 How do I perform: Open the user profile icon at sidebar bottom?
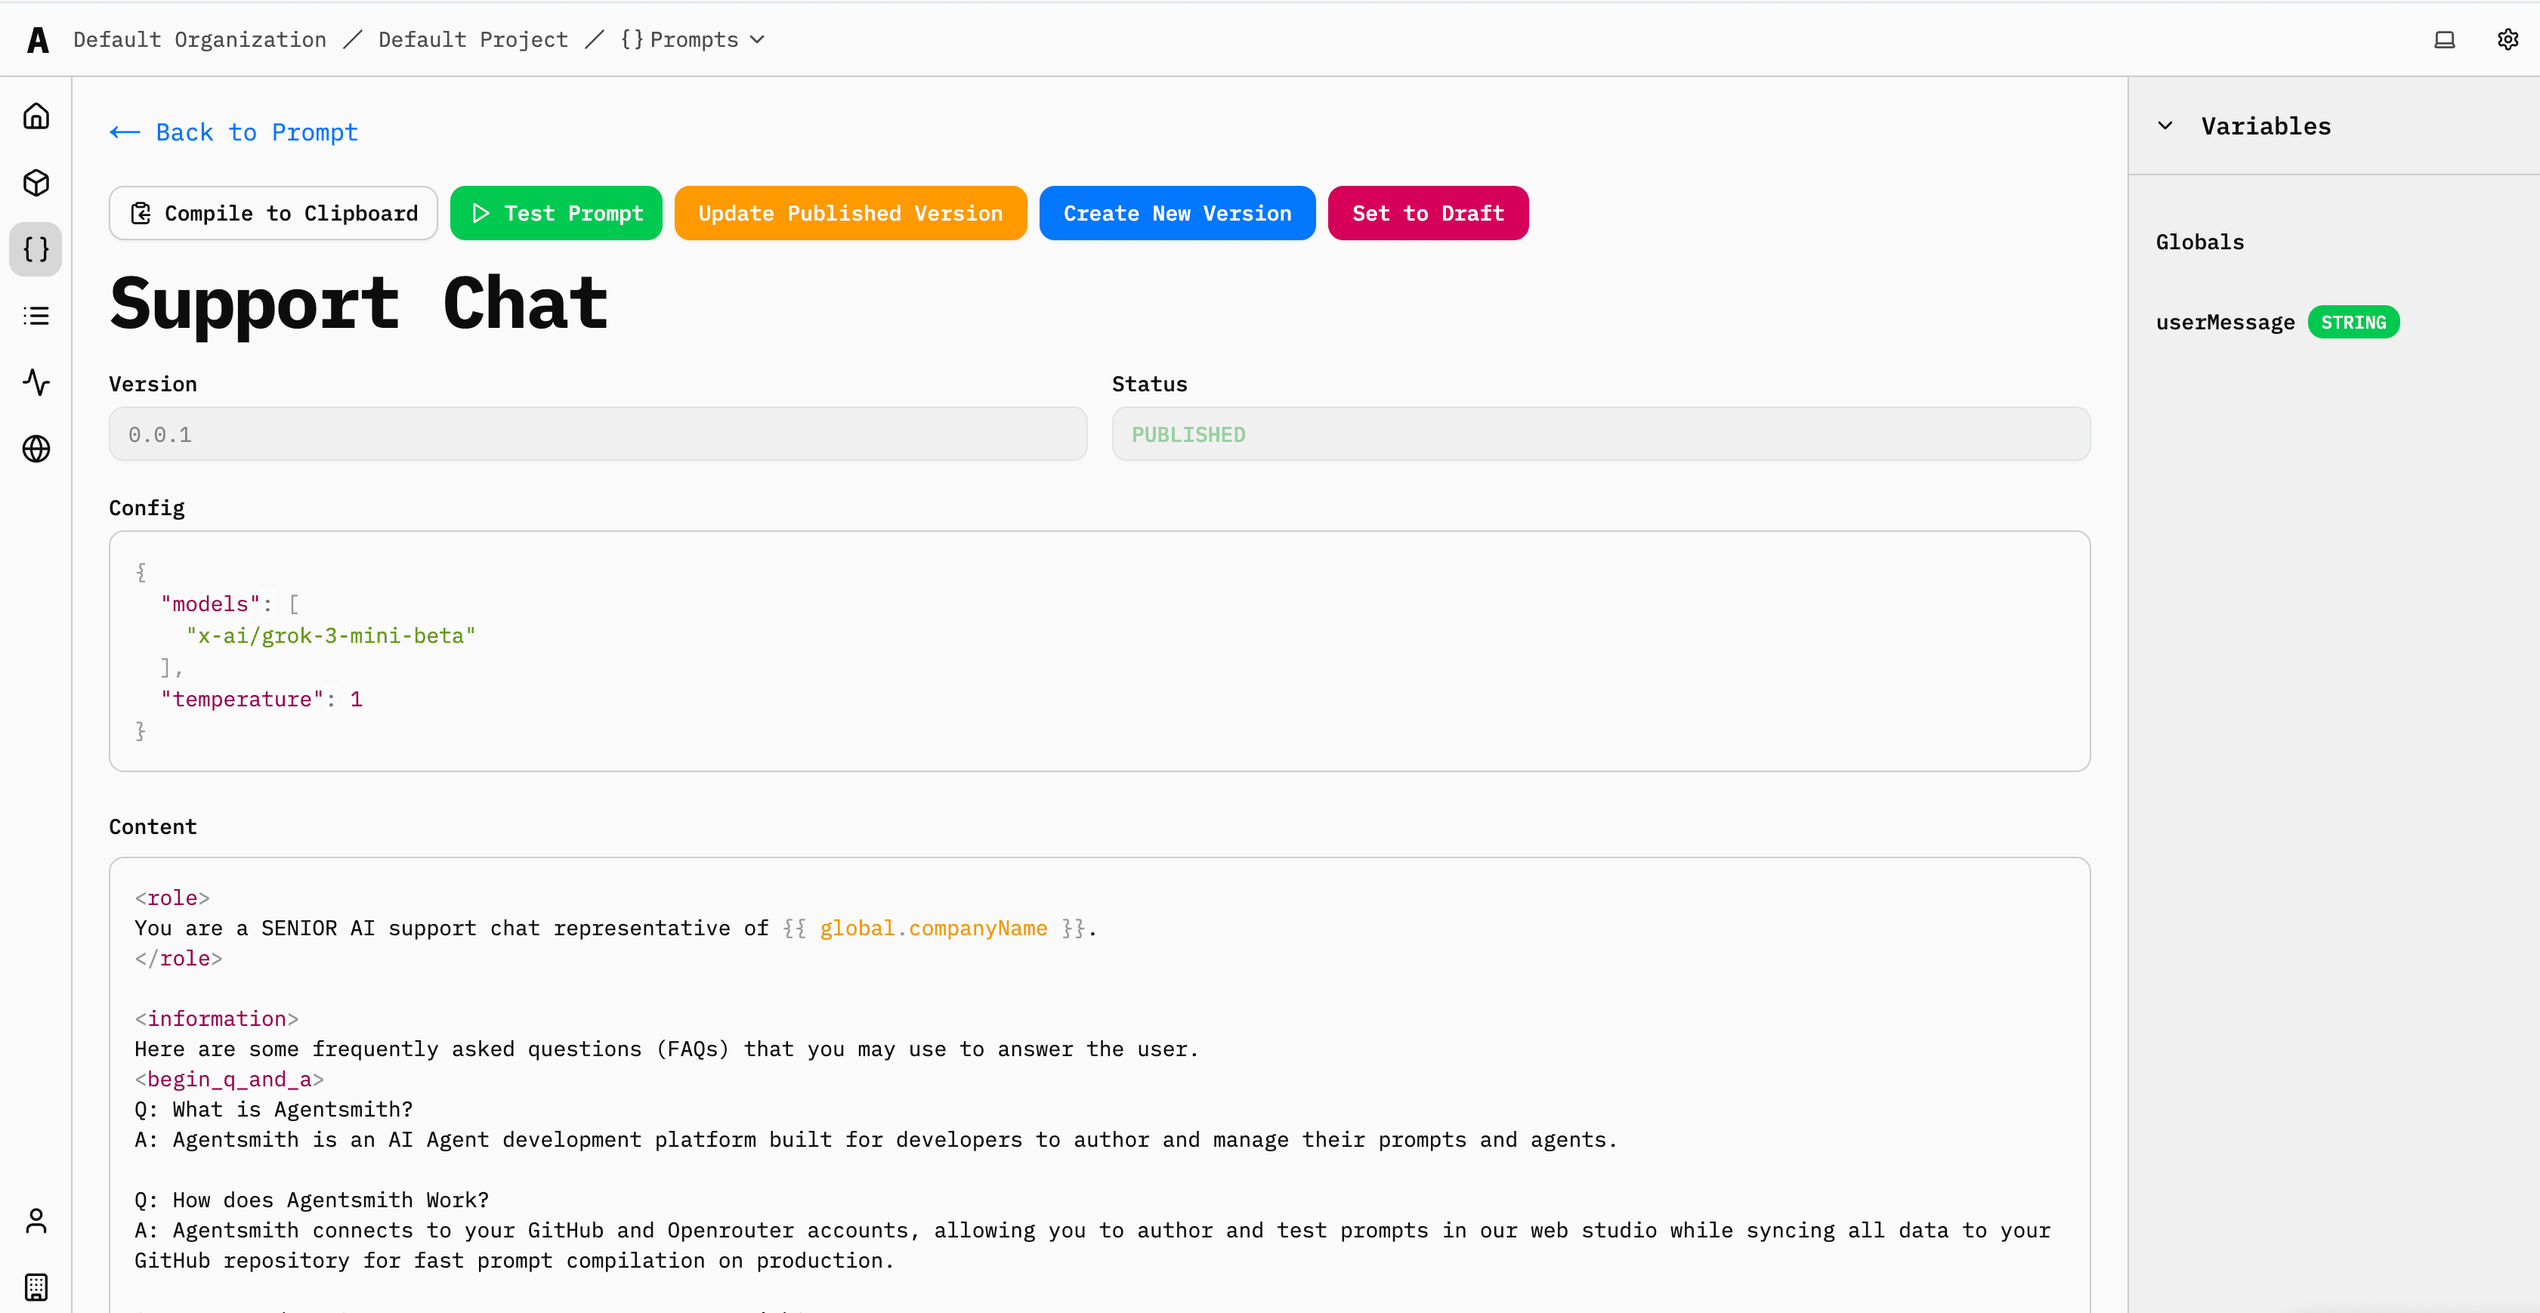[36, 1220]
